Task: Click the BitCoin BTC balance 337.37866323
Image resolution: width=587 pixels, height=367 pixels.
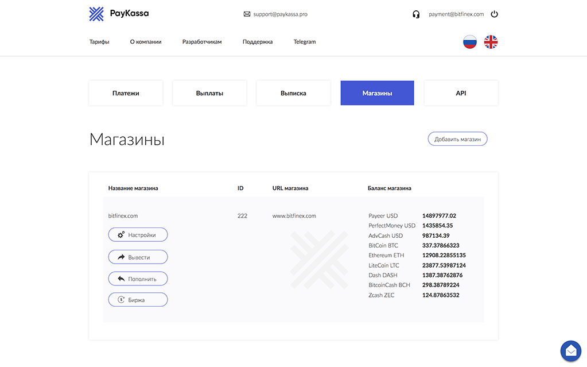Action: [441, 246]
